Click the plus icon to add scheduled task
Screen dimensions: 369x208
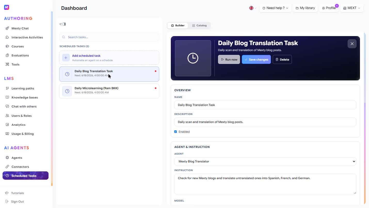(x=66, y=58)
